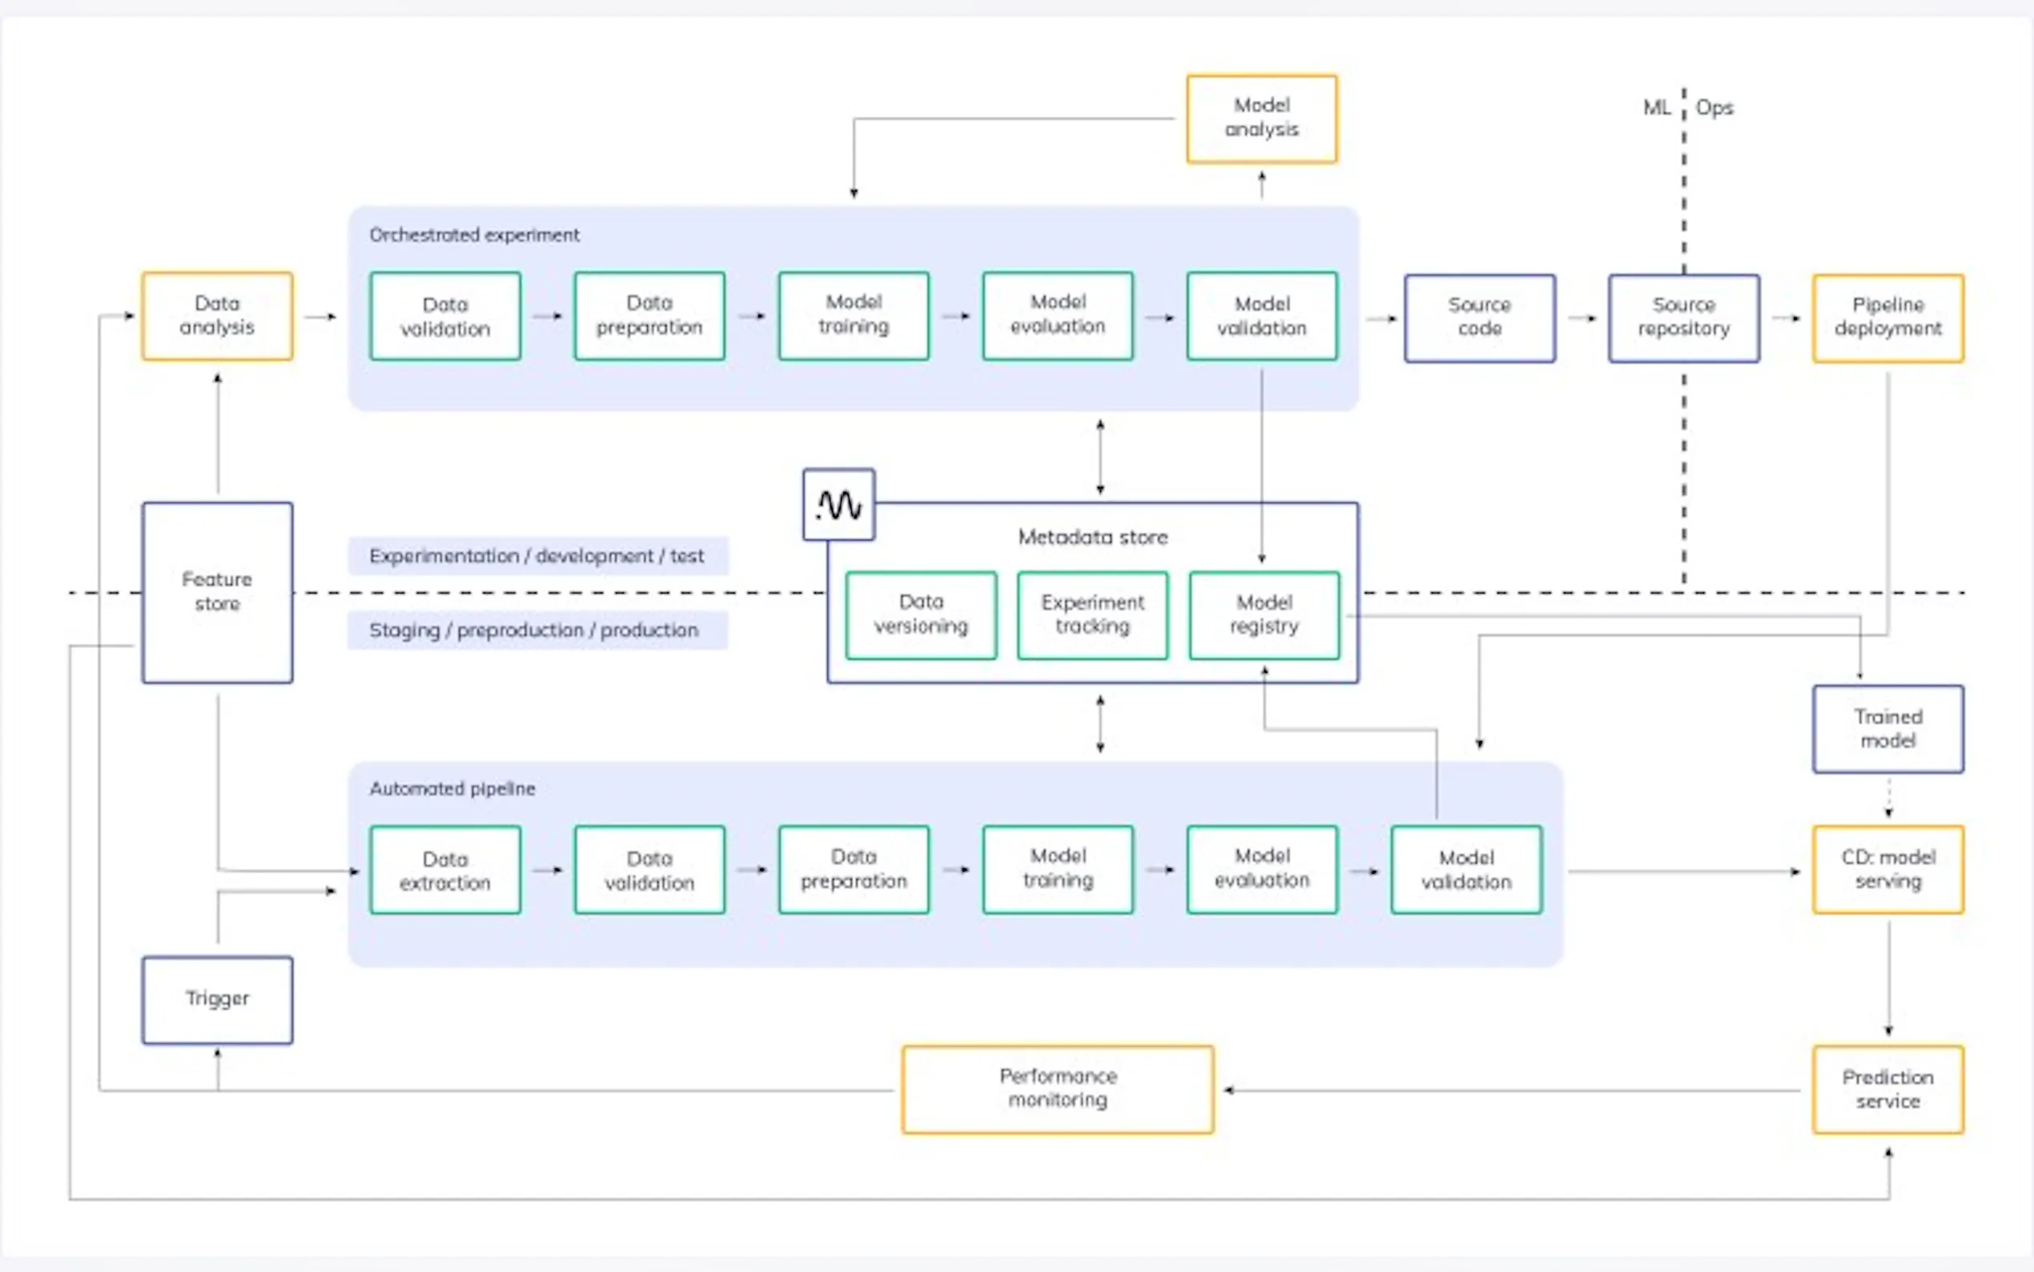The height and width of the screenshot is (1272, 2034).
Task: Select Data analysis node
Action: pyautogui.click(x=217, y=316)
